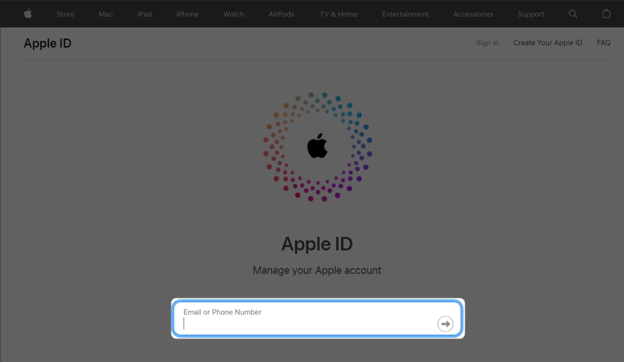Click the Sign In option
The height and width of the screenshot is (362, 624).
[x=487, y=43]
